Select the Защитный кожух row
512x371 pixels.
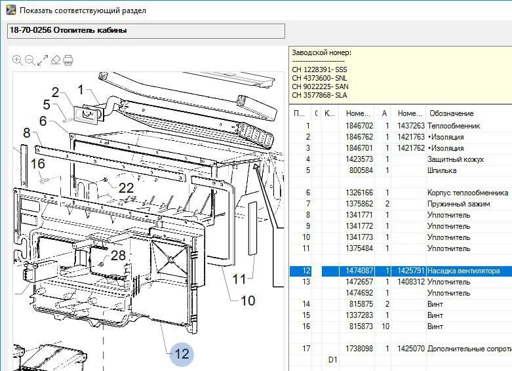tap(455, 159)
